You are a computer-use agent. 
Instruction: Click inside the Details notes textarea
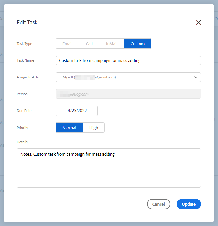(109, 168)
